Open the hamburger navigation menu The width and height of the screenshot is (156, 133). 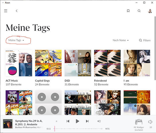(x=6, y=11)
